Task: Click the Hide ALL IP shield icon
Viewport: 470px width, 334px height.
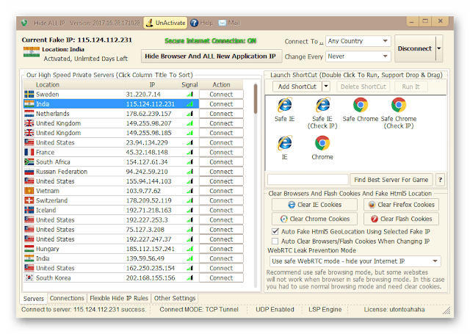Action: click(24, 23)
